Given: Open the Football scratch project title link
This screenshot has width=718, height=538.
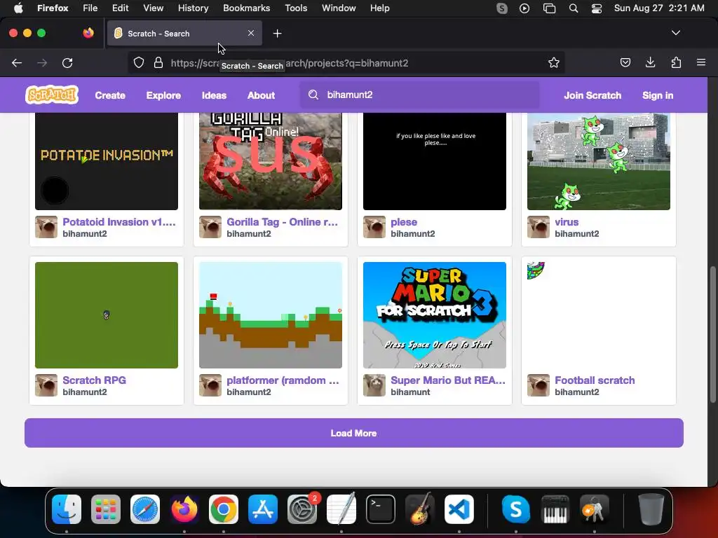Looking at the screenshot, I should click(595, 380).
